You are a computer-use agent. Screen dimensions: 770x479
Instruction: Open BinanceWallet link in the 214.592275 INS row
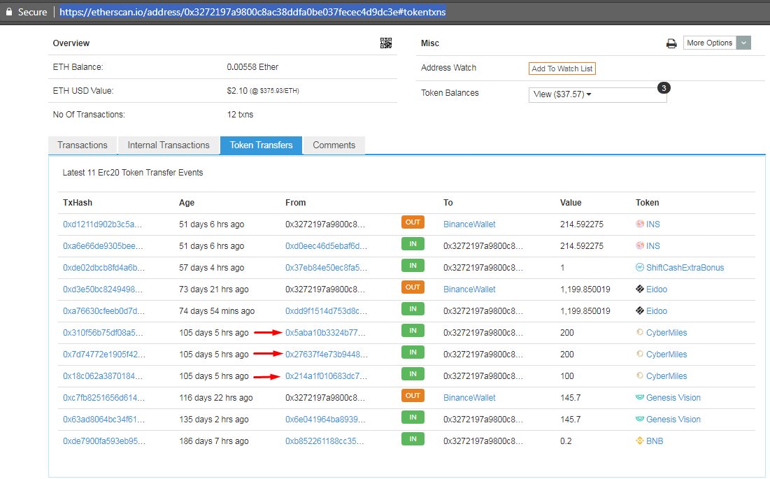point(469,224)
